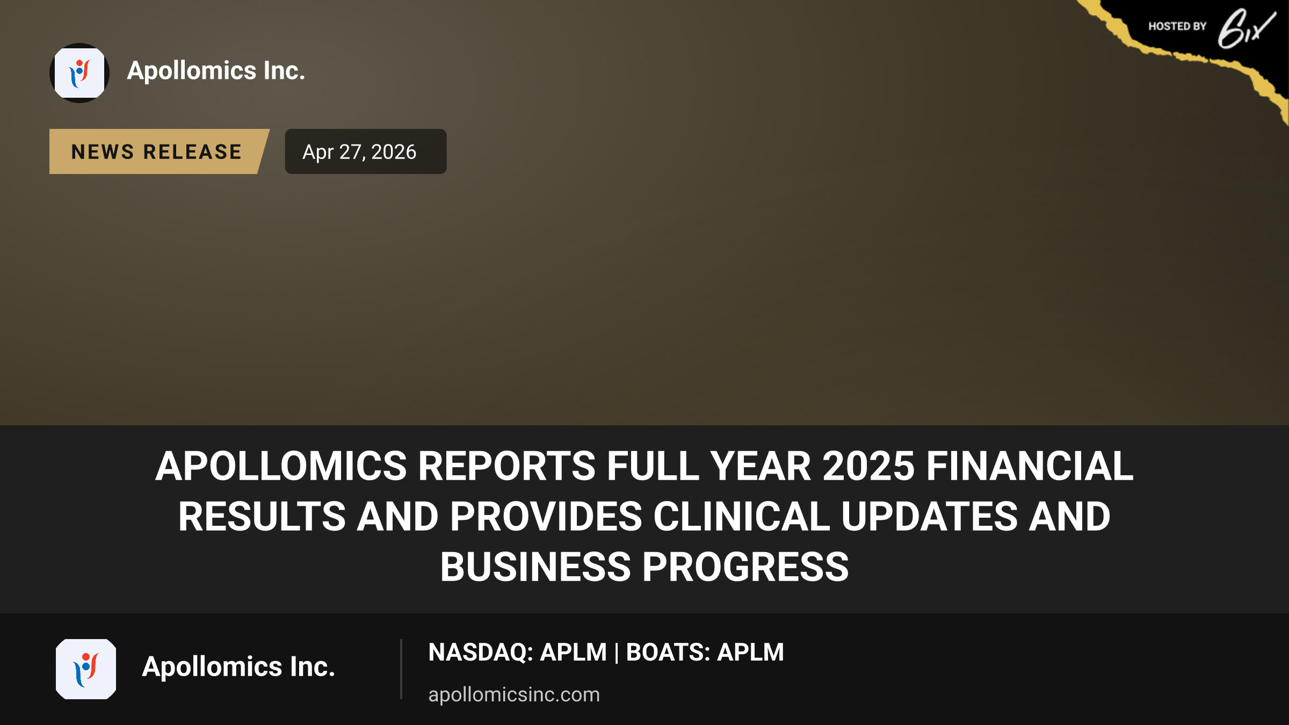Click the Apollomics logo at top left
This screenshot has height=725, width=1289.
pos(79,73)
